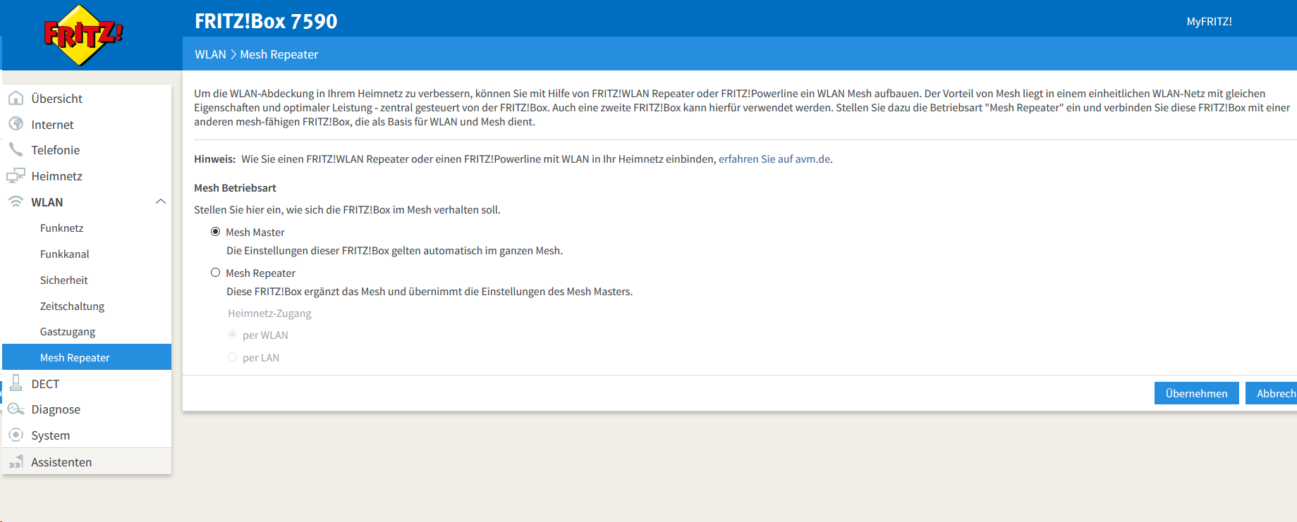Click the Diagnose icon
This screenshot has width=1297, height=522.
(x=16, y=409)
